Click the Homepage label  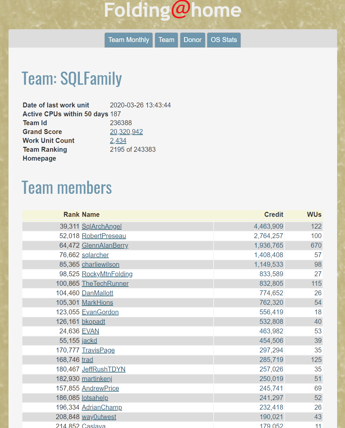39,158
